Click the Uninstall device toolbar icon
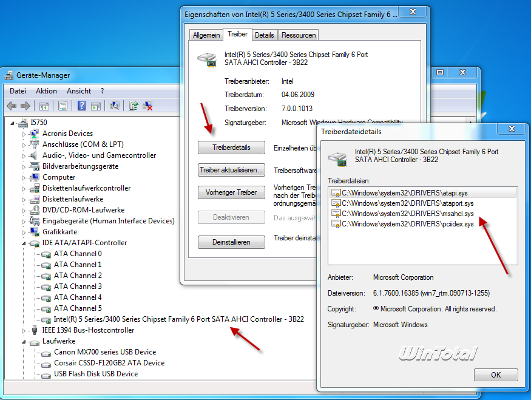The height and width of the screenshot is (400, 531). click(x=147, y=106)
